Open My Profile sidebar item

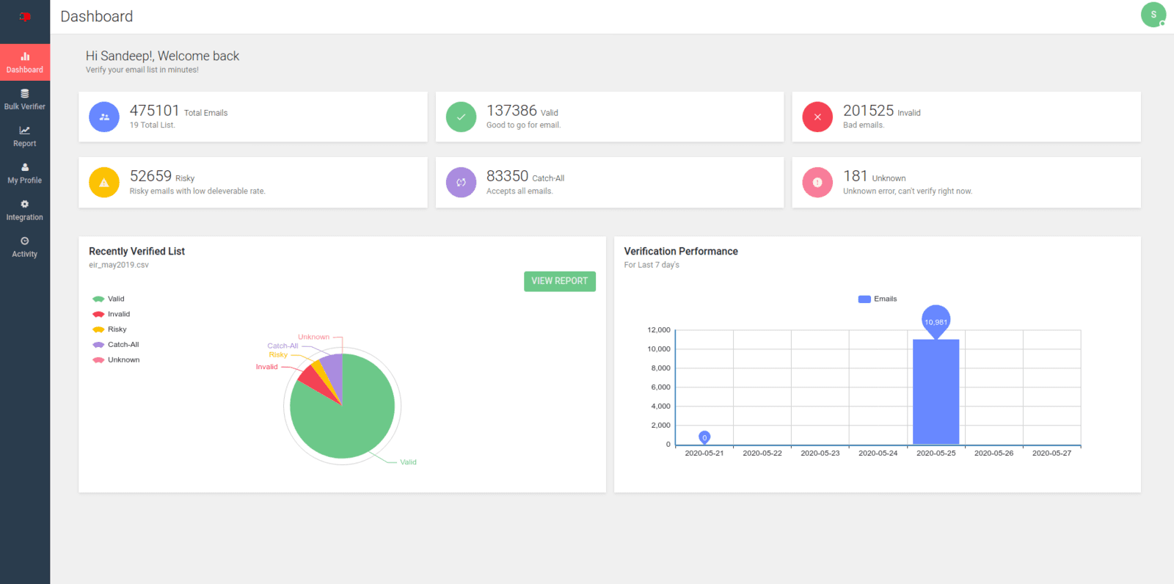[x=25, y=173]
